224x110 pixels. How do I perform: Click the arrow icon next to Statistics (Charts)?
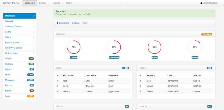click(x=34, y=26)
